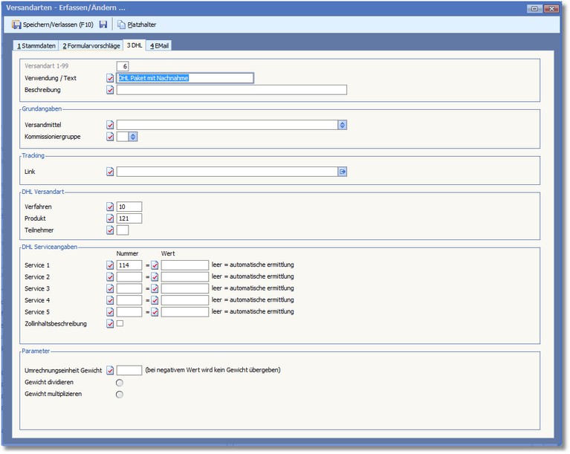Switch to the 4 EMail tab
570x454 pixels.
click(x=160, y=46)
